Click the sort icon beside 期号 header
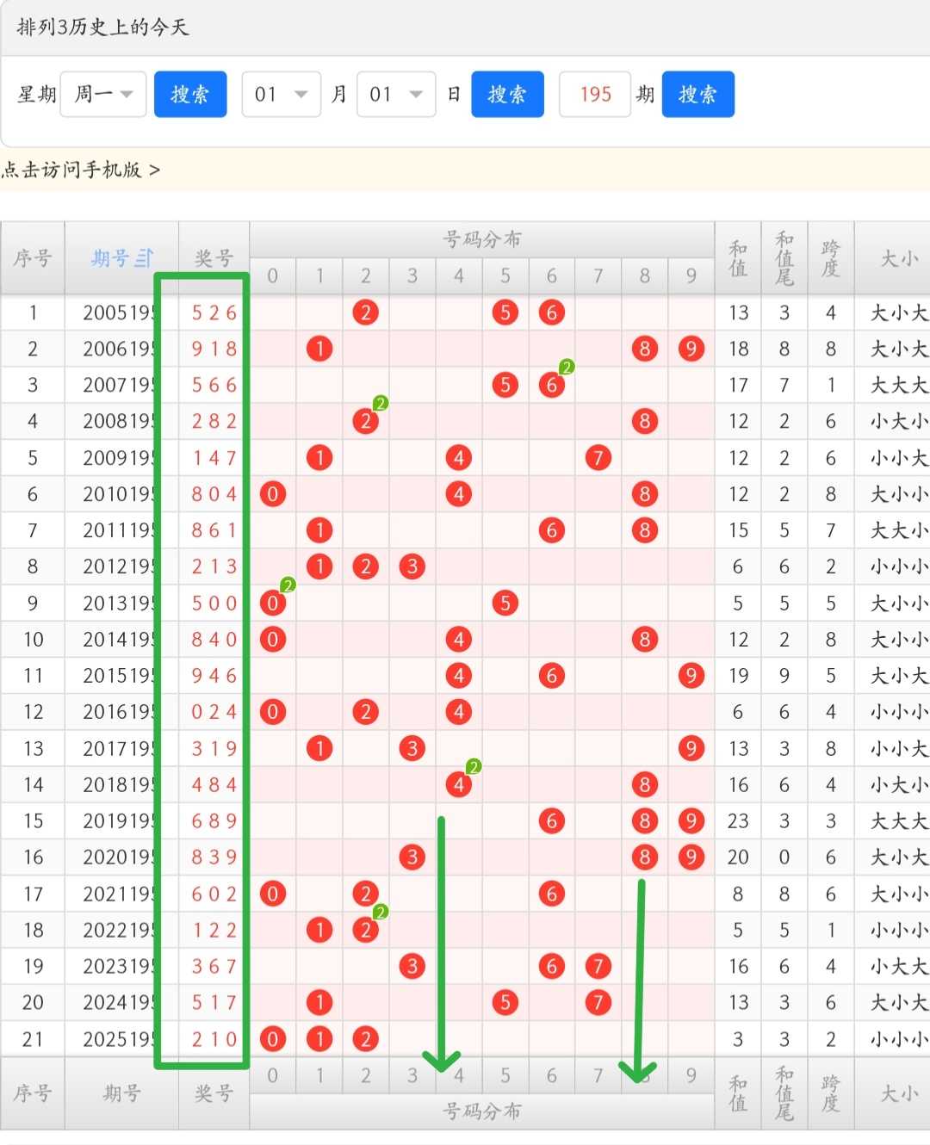930x1145 pixels. pos(145,257)
